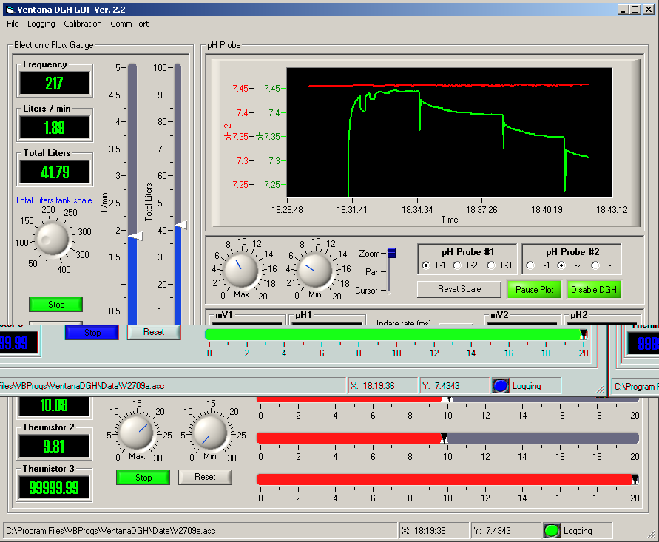
Task: Click the 10.08 temperature readout
Action: click(x=54, y=405)
